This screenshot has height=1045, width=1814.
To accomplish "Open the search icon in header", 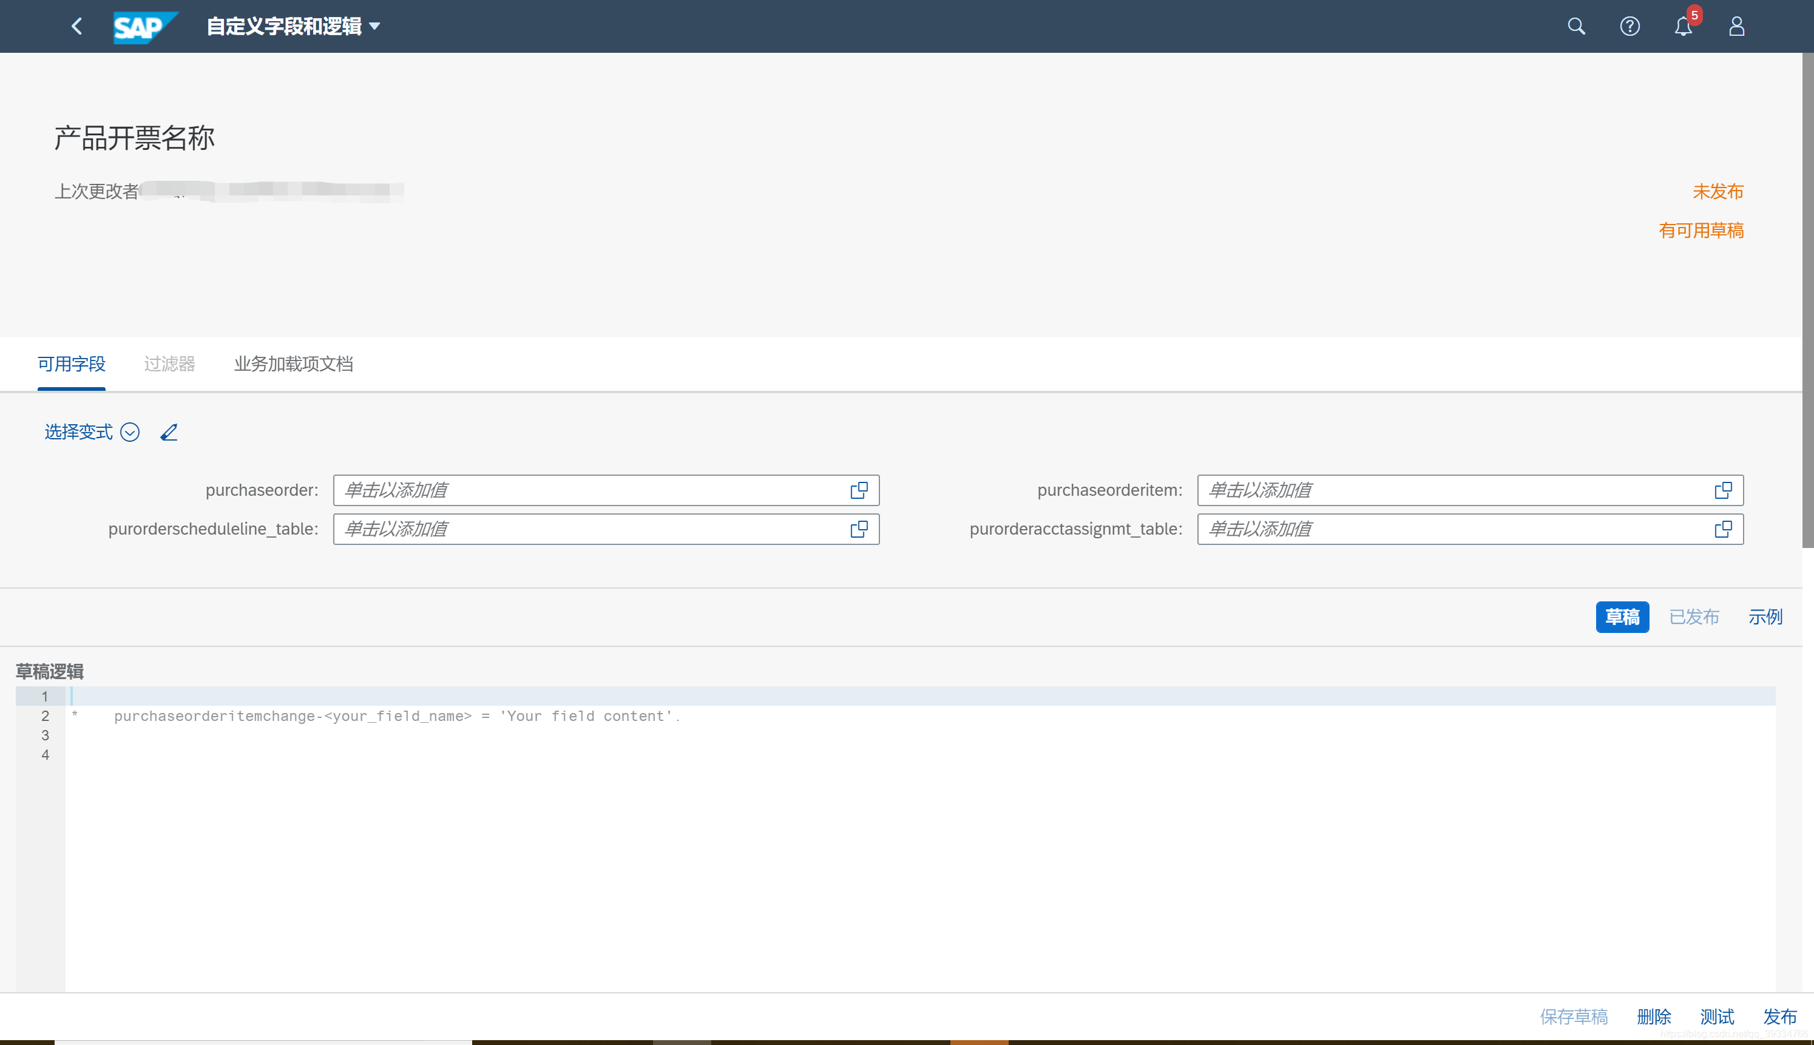I will pos(1575,27).
